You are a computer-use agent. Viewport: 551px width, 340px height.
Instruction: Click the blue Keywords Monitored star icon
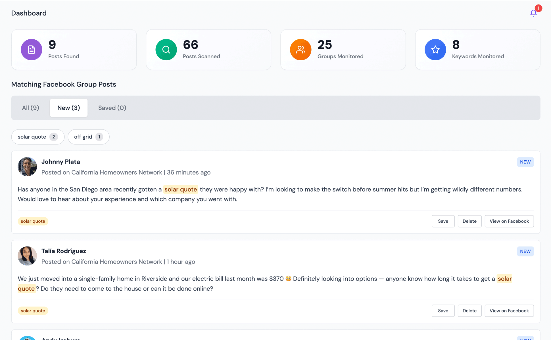point(435,50)
